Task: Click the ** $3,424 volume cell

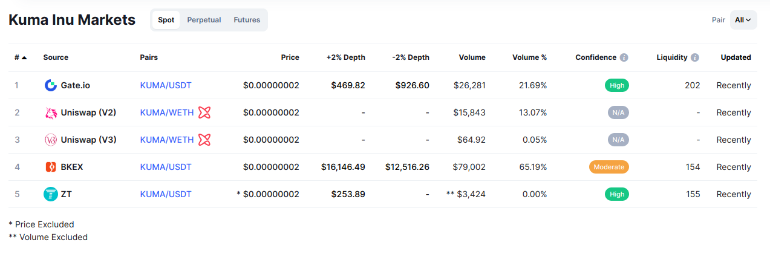Action: (466, 194)
